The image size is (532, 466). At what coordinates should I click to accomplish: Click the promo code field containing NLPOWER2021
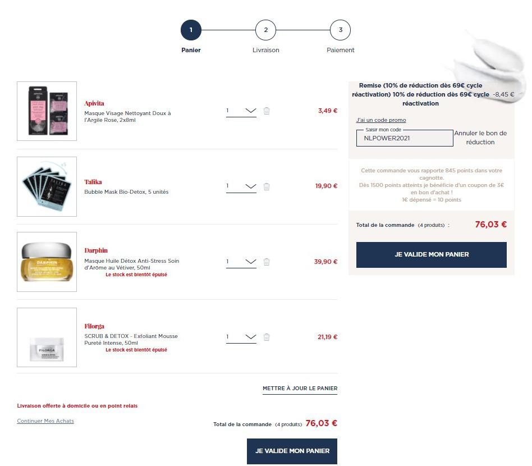tap(405, 138)
